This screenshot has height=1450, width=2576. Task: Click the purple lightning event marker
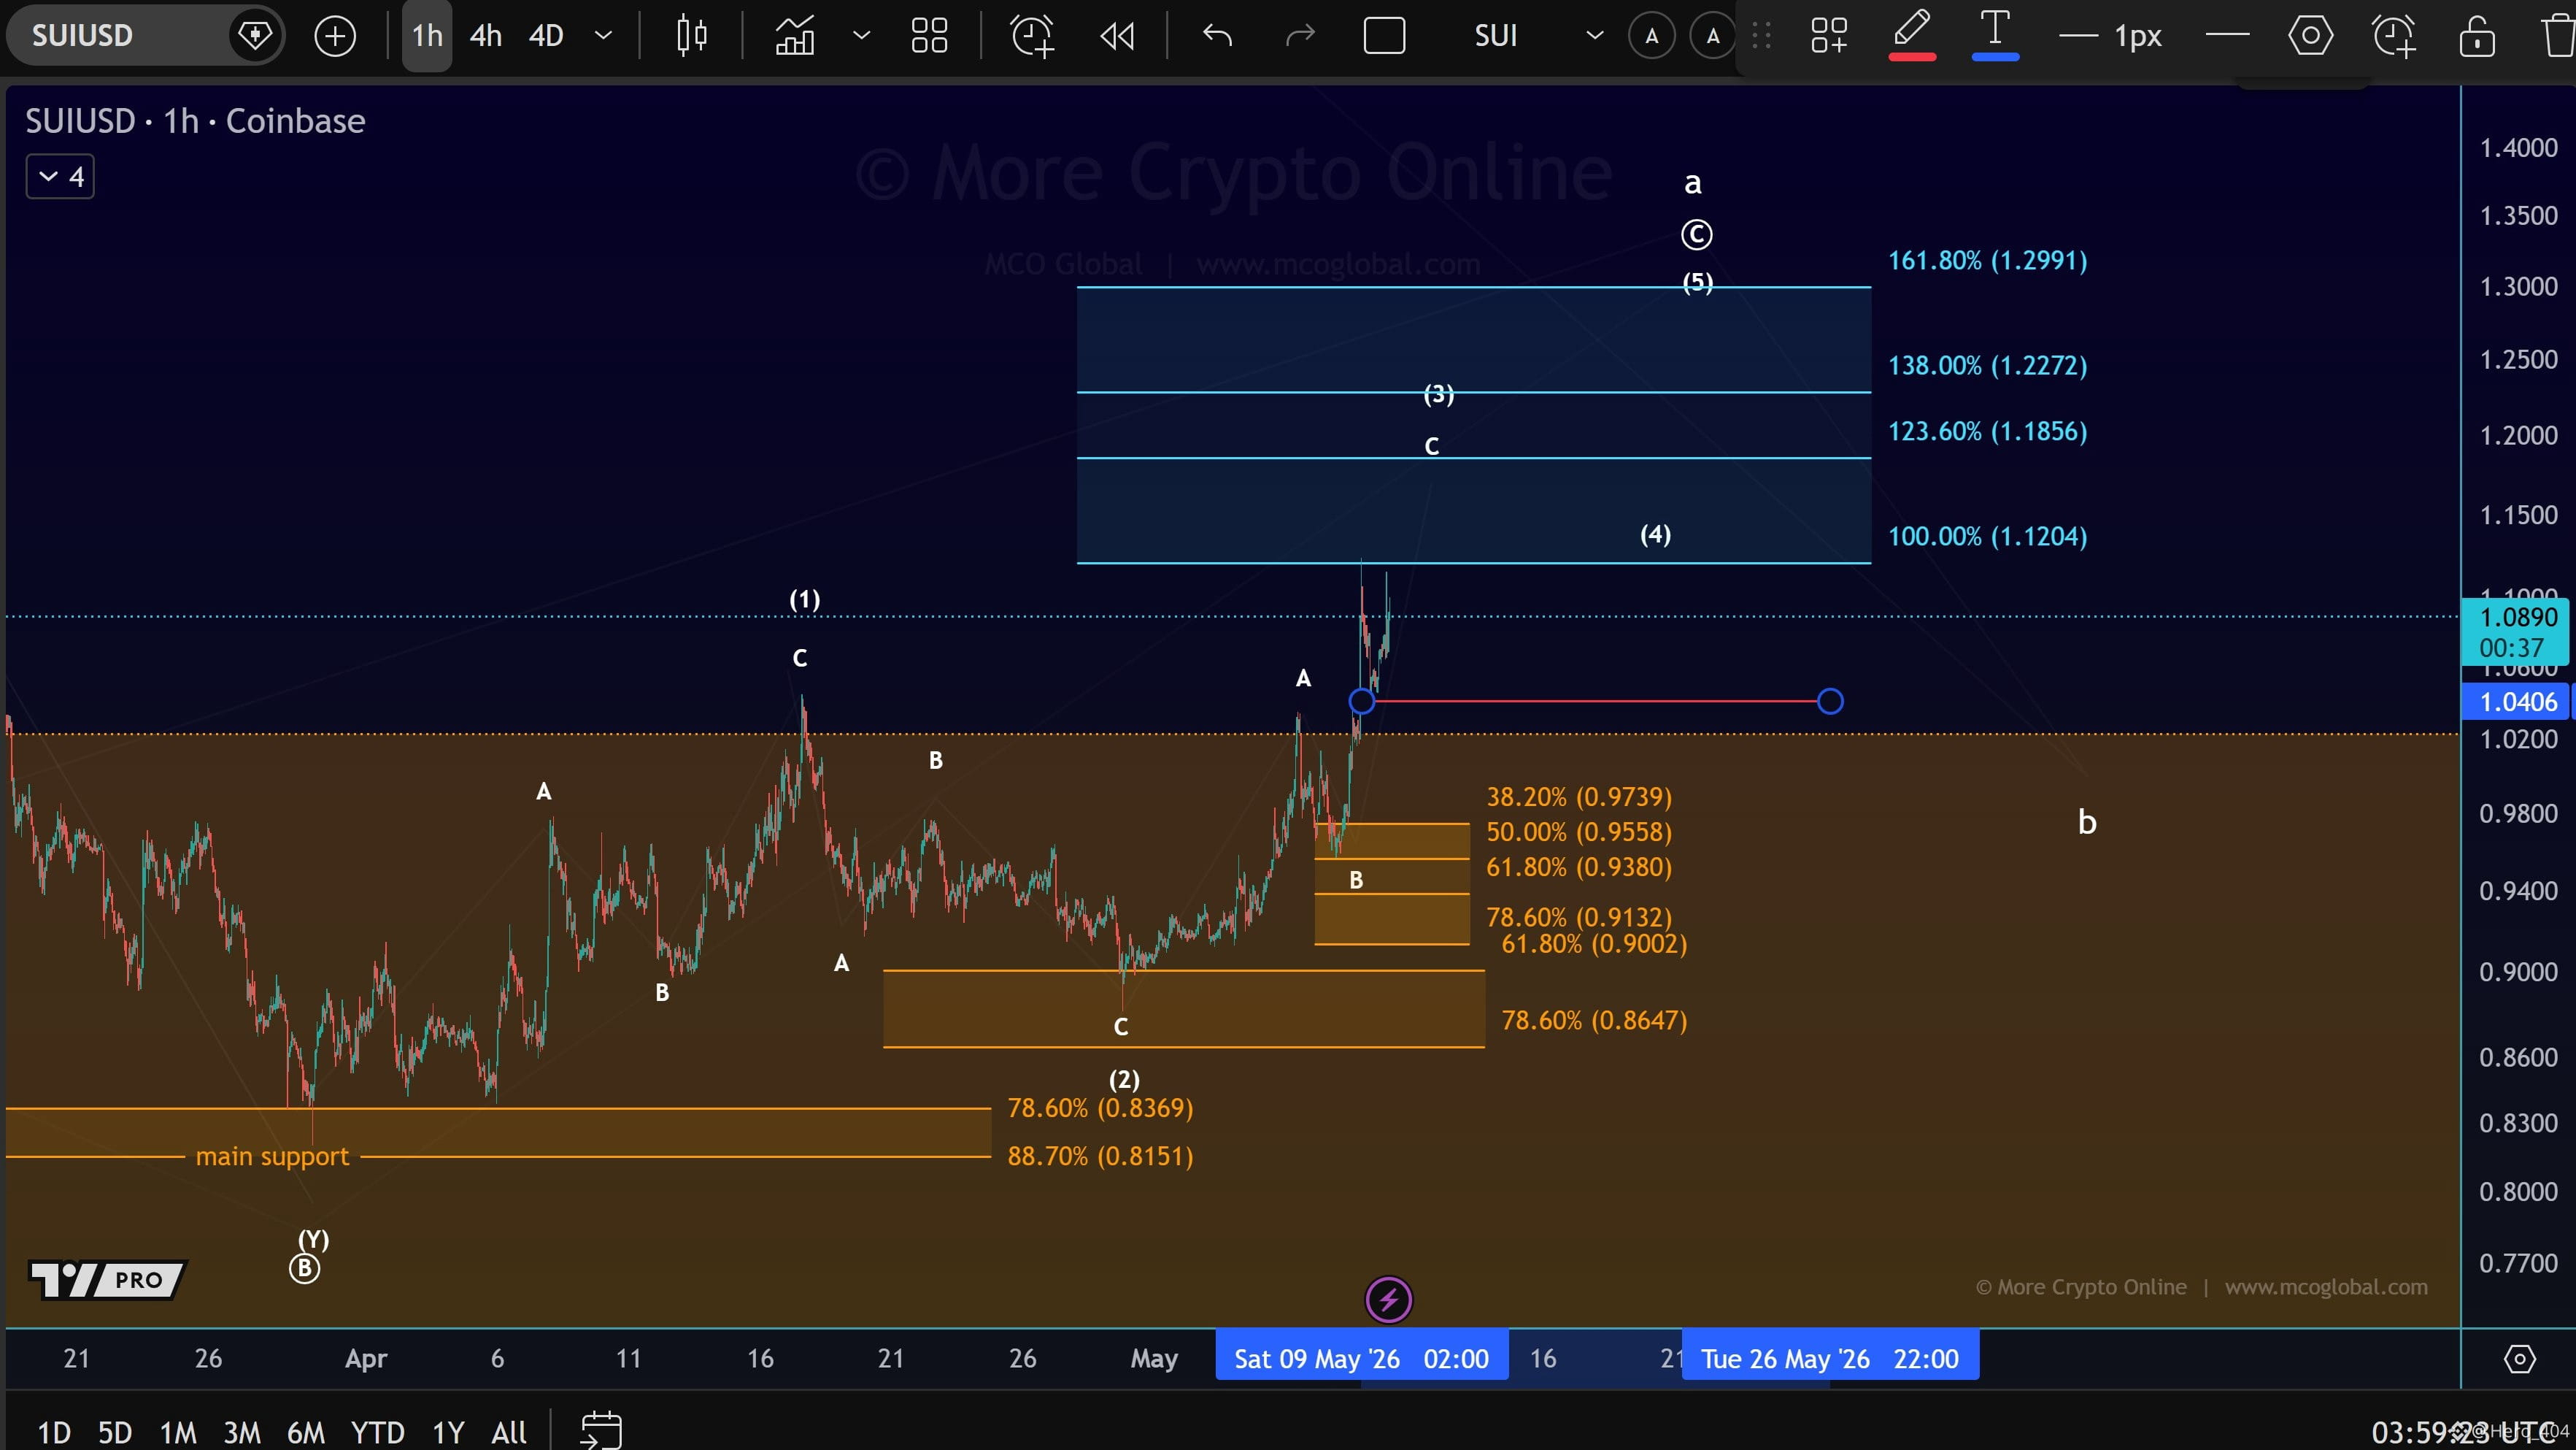pos(1388,1300)
